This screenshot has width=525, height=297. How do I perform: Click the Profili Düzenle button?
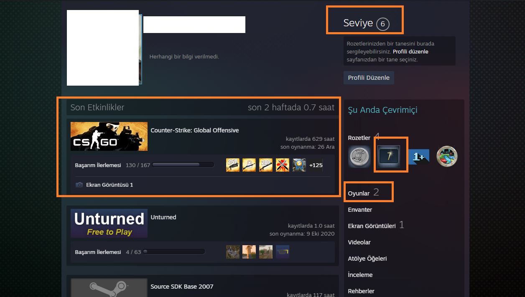tap(369, 78)
